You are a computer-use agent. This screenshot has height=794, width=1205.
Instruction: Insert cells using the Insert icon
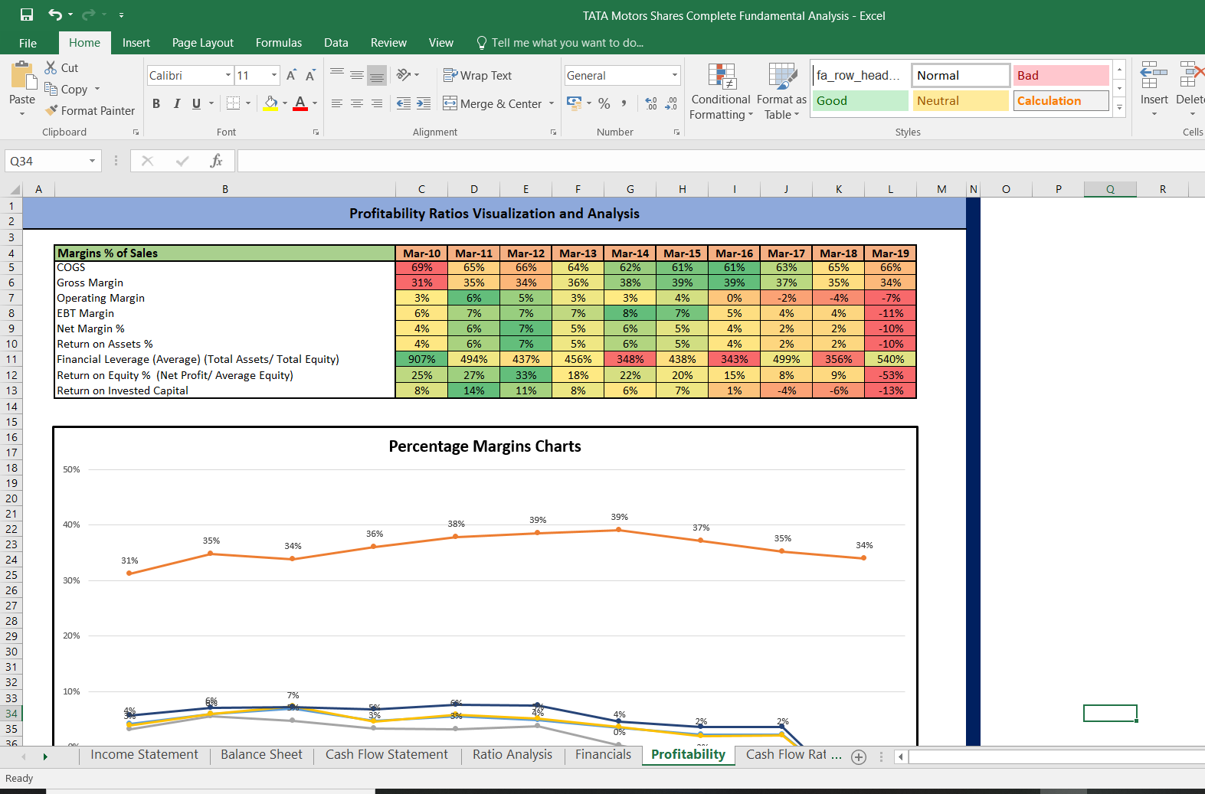click(1154, 75)
